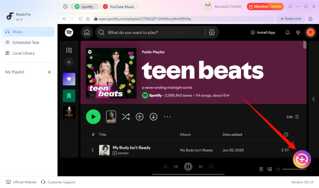Mute the volume
The image size is (319, 188).
tap(278, 169)
